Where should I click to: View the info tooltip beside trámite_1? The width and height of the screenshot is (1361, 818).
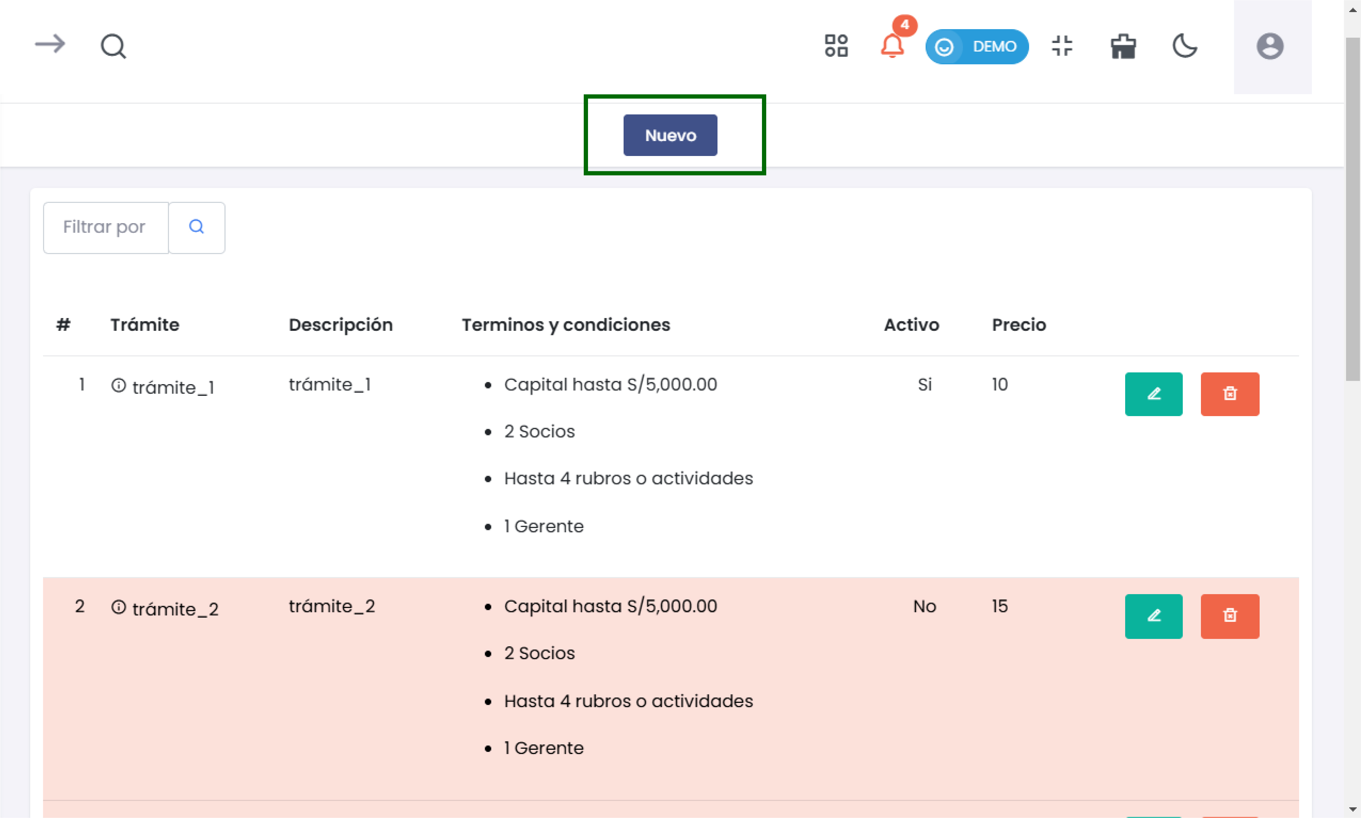pos(119,386)
